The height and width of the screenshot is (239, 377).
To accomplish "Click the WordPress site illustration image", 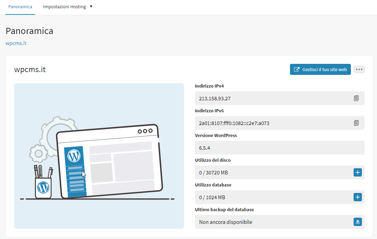I will pyautogui.click(x=99, y=156).
